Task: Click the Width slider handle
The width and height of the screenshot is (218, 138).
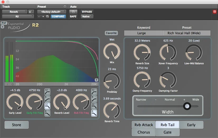Action: (187, 106)
